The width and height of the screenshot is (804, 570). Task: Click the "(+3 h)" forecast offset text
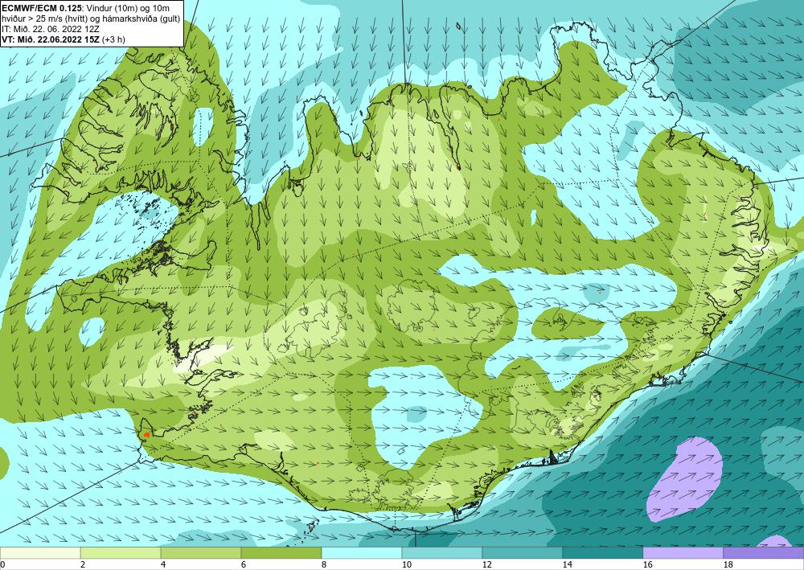click(114, 39)
